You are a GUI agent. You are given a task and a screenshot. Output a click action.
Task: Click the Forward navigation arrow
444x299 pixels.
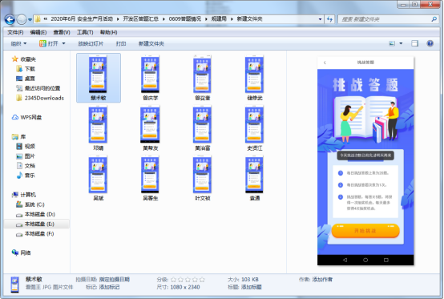22,19
